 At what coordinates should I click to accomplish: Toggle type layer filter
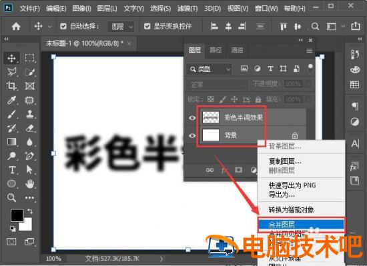pyautogui.click(x=270, y=69)
